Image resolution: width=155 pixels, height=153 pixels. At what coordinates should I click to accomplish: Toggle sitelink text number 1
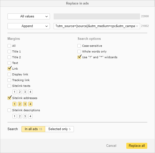[14, 92]
